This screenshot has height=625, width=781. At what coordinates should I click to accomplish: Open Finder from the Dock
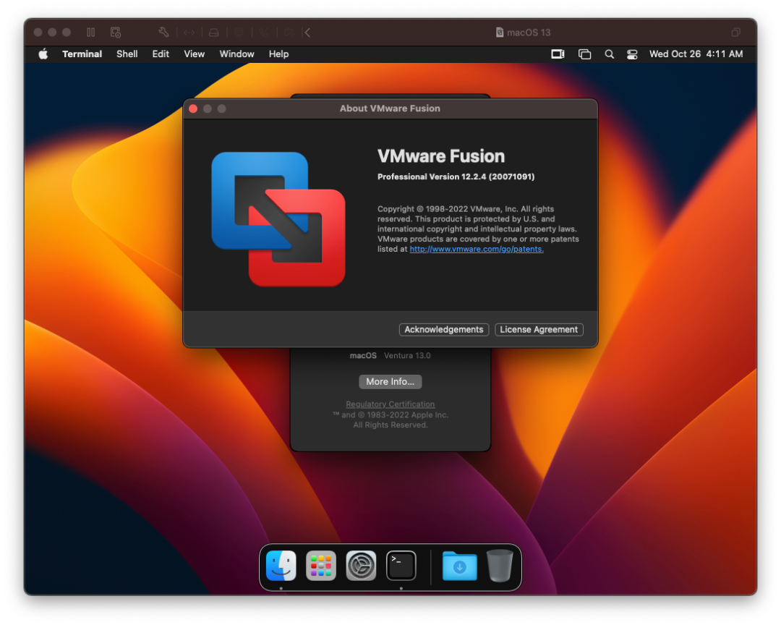tap(281, 566)
